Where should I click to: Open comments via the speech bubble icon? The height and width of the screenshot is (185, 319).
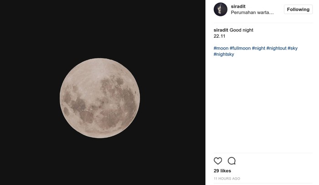232,161
